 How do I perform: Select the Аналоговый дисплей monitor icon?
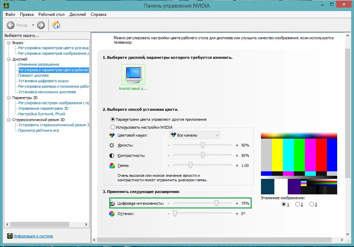(133, 75)
